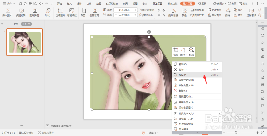Decrease picture width with minus stepper
267x136 pixels.
click(116, 15)
